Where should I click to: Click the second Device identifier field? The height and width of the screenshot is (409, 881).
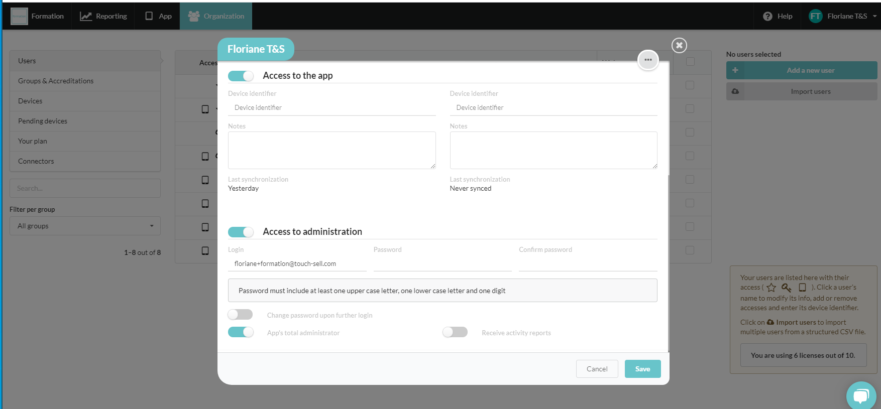[554, 107]
